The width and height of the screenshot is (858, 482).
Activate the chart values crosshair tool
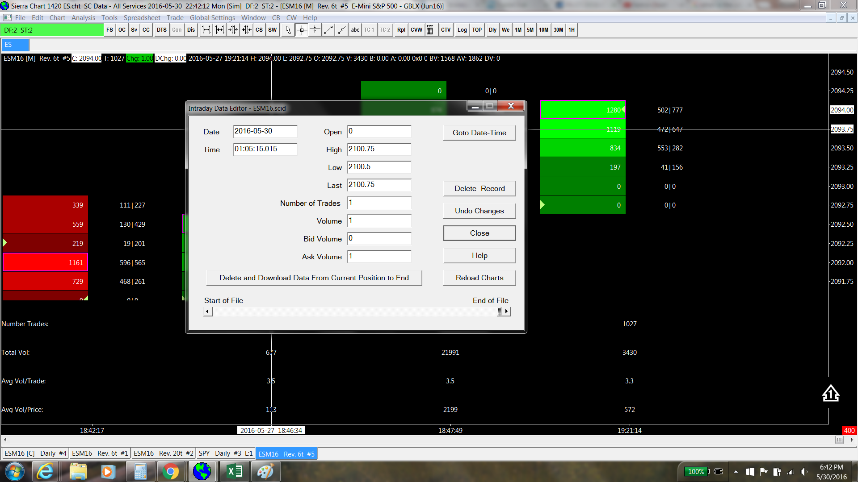coord(302,30)
